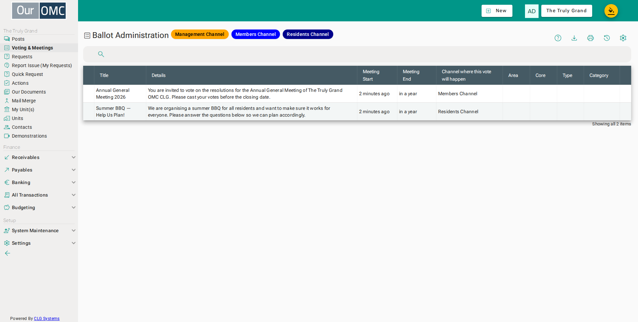This screenshot has width=638, height=322.
Task: Click the My Unit(s) building icon
Action: [x=7, y=109]
